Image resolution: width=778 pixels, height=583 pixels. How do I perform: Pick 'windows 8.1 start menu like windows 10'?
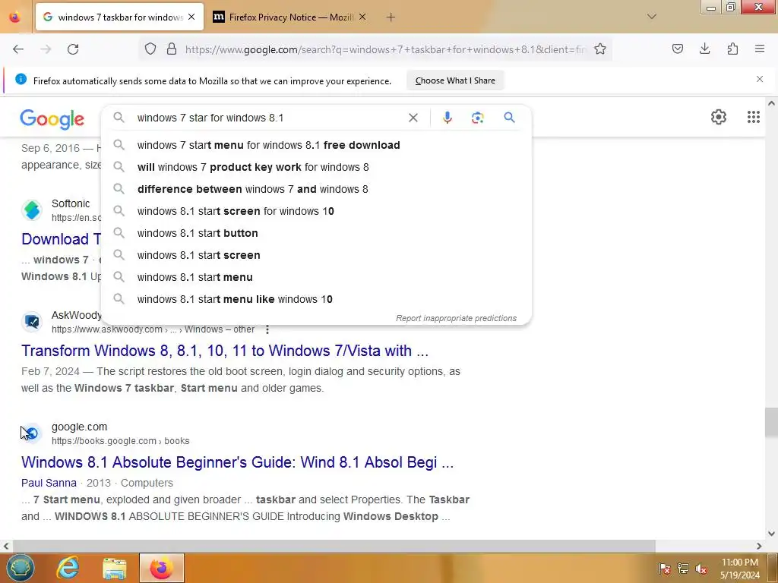click(x=316, y=299)
